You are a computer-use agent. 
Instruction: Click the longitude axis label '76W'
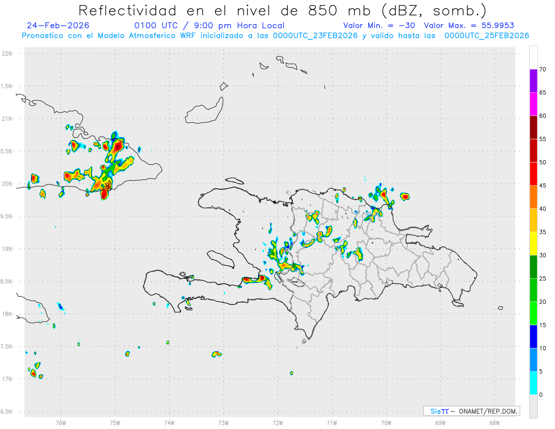point(61,423)
